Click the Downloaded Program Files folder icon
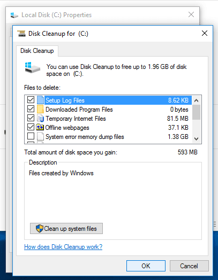 coord(40,110)
